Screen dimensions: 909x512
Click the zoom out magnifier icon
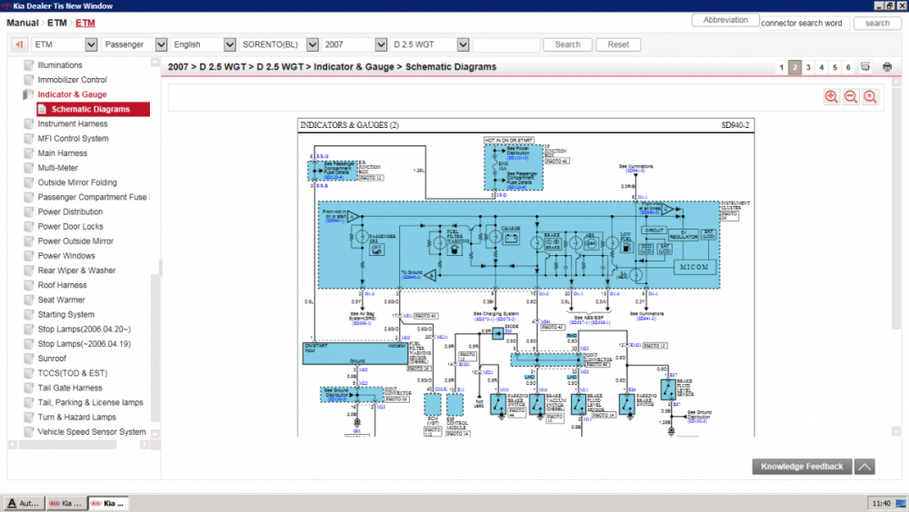coord(851,97)
